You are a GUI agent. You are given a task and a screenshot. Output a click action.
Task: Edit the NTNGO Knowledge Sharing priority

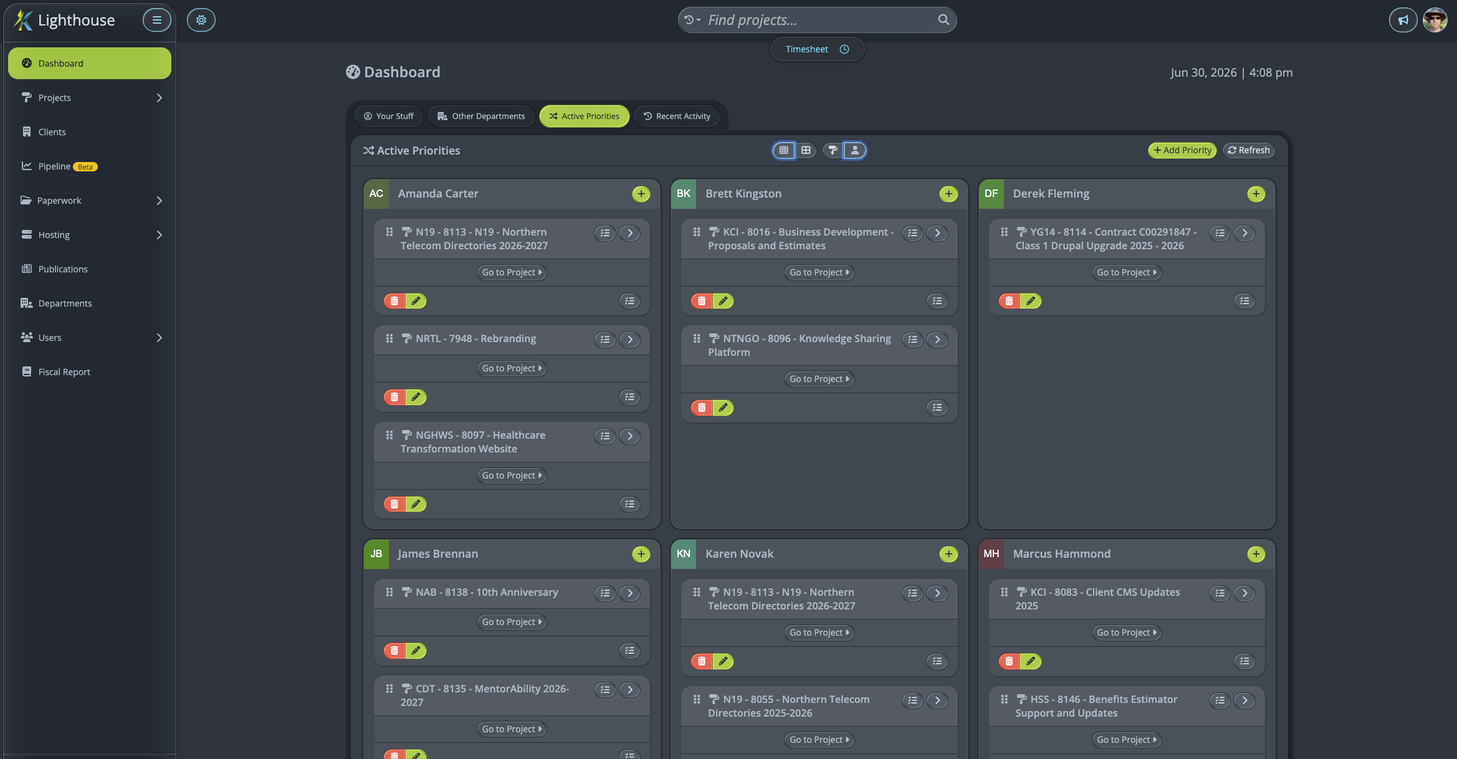coord(723,408)
